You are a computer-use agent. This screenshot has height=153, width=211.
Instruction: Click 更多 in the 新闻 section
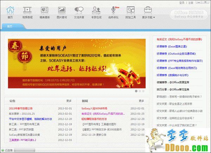click(x=141, y=101)
